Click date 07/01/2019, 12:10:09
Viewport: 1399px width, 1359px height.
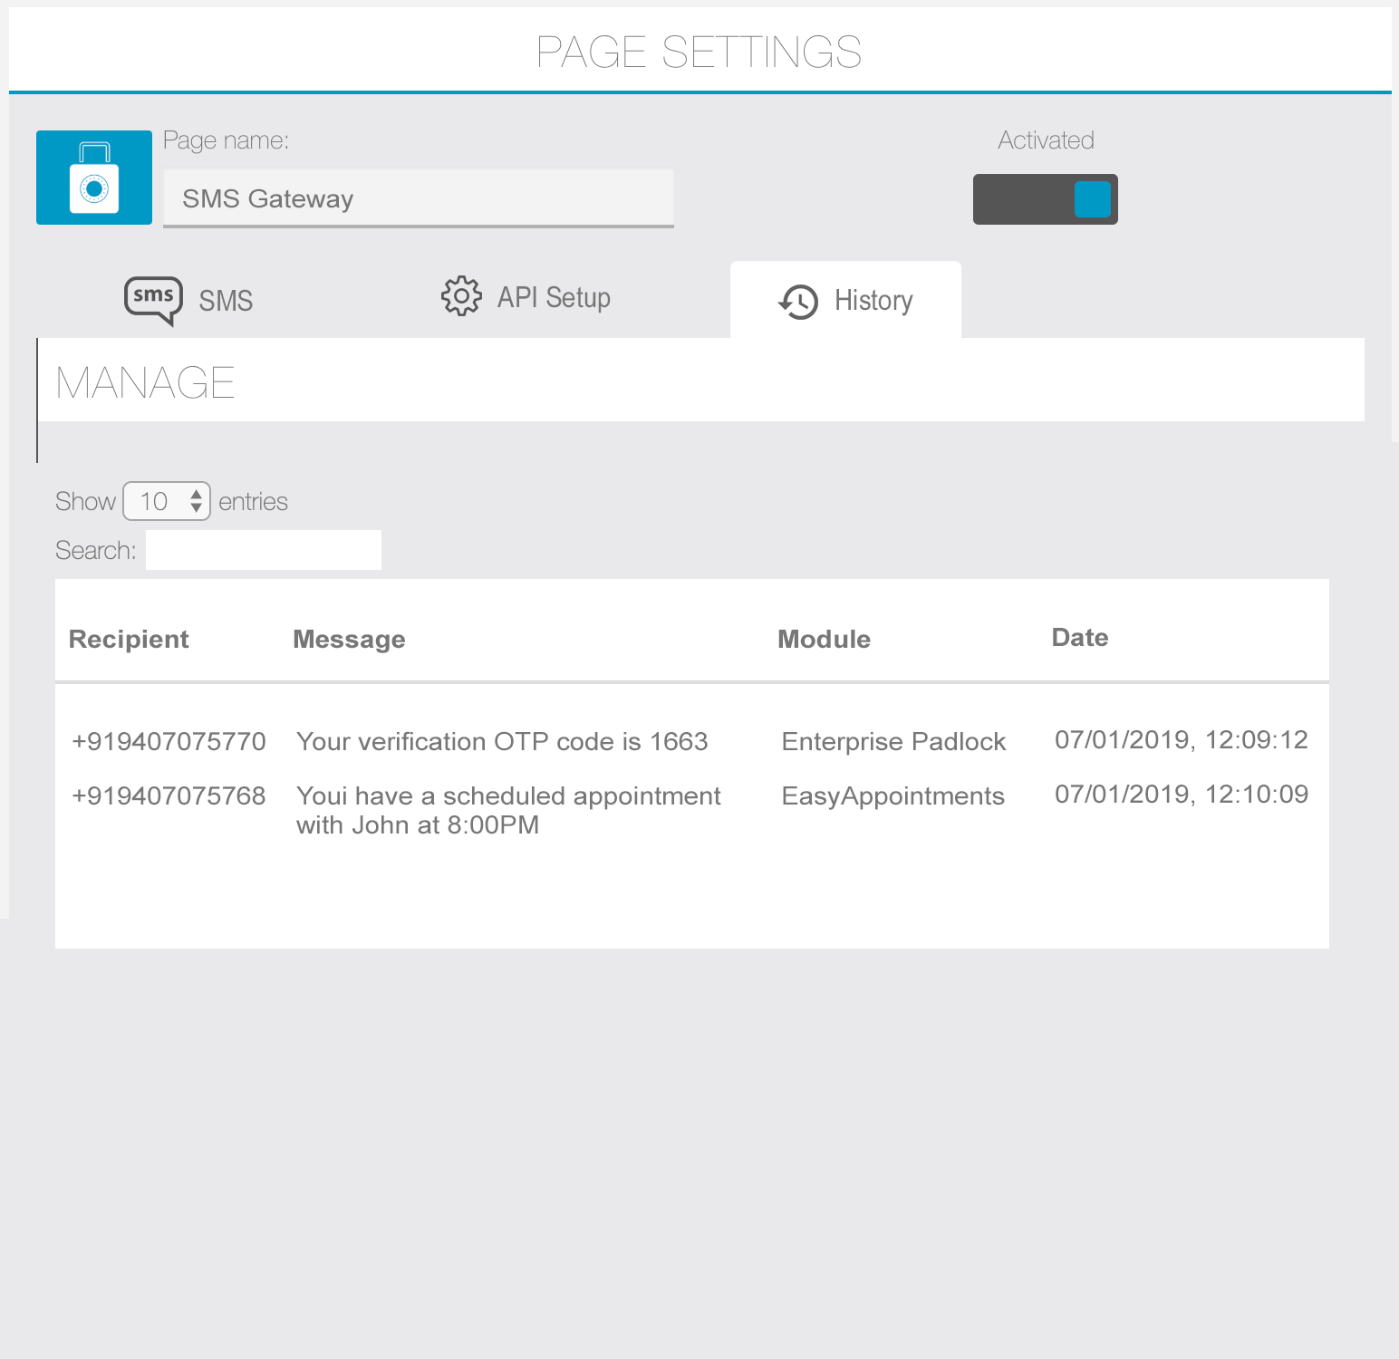[1182, 794]
